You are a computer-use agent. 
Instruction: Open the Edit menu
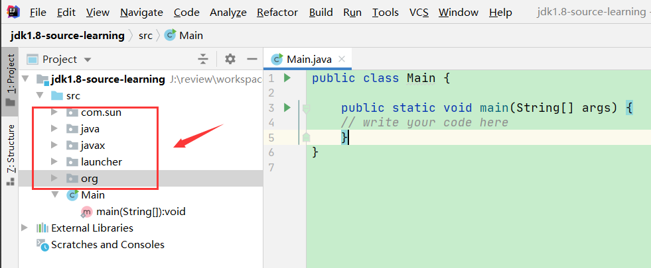(66, 13)
